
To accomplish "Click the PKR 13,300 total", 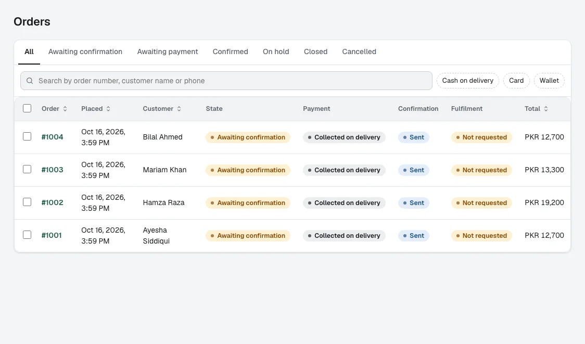I will click(x=544, y=170).
